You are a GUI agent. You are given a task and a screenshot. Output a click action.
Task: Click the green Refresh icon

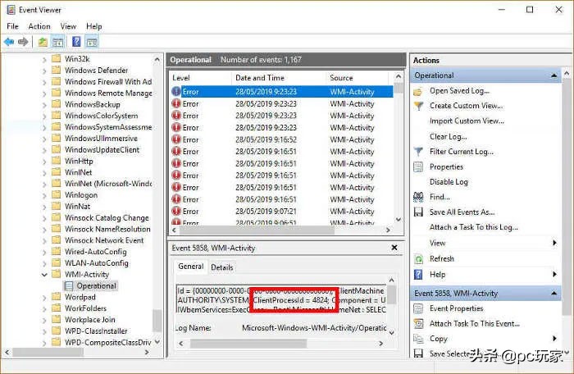419,258
